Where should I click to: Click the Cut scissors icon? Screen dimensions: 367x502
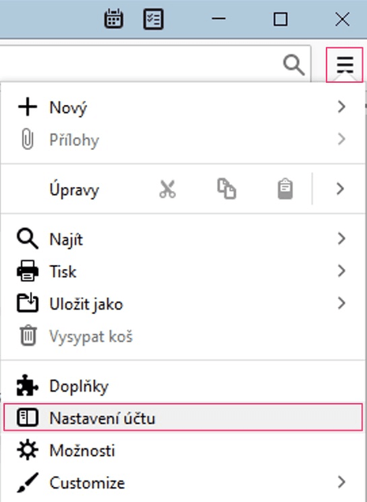[x=167, y=189]
